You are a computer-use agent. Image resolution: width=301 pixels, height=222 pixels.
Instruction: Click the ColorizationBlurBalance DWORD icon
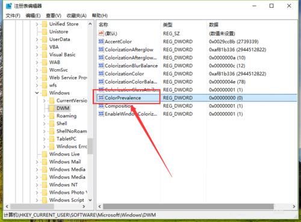tap(101, 66)
